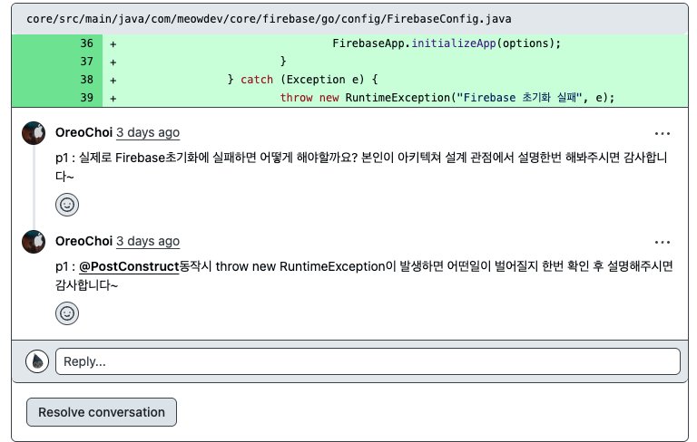Click line number 37 in the diff
Image resolution: width=697 pixels, height=442 pixels.
click(x=87, y=62)
